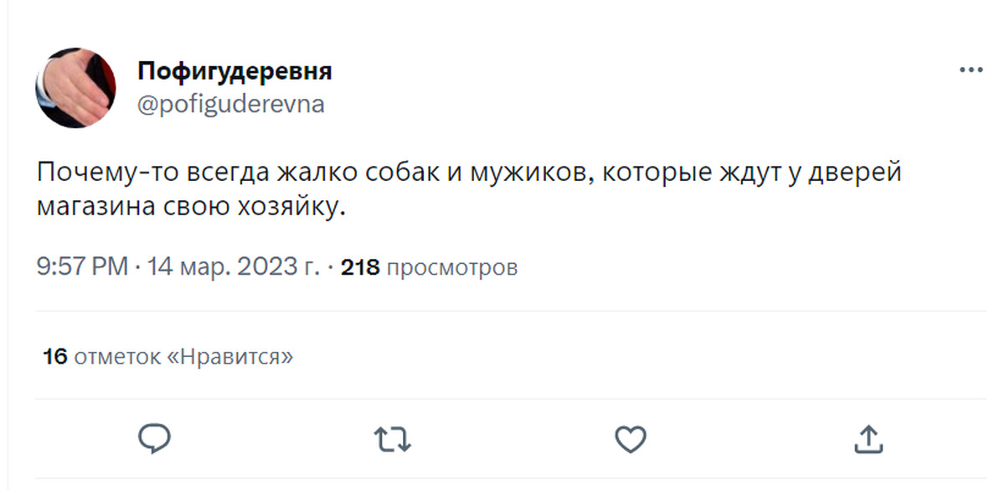The width and height of the screenshot is (1005, 490).
Task: Open the Пофигудеревня display name link
Action: tap(234, 71)
